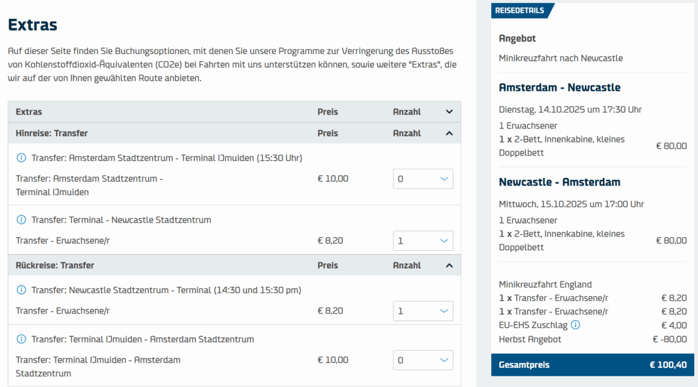Collapse the Rückreise: Transfer section
Viewport: 698px width, 387px height.
(x=449, y=265)
